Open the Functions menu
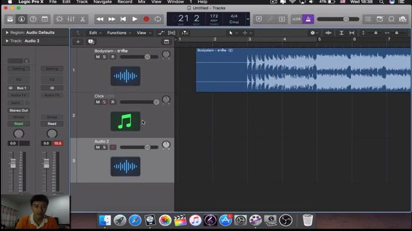The image size is (412, 231). (118, 33)
